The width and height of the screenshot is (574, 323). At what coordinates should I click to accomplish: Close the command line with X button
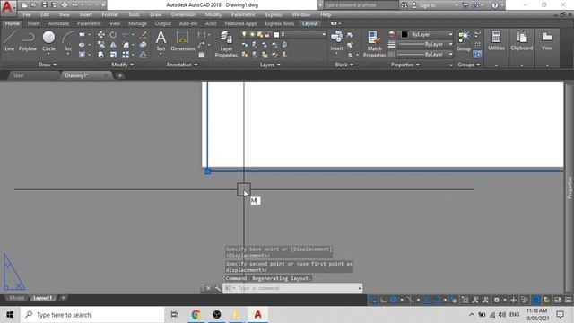[208, 288]
